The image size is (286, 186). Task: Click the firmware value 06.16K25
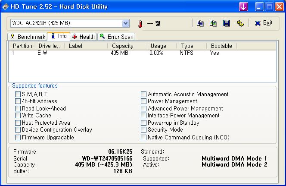120,151
